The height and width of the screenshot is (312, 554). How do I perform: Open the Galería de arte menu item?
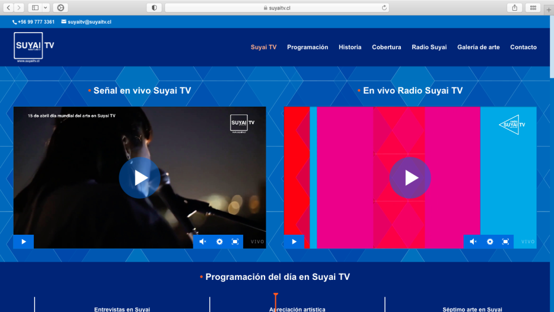(478, 47)
